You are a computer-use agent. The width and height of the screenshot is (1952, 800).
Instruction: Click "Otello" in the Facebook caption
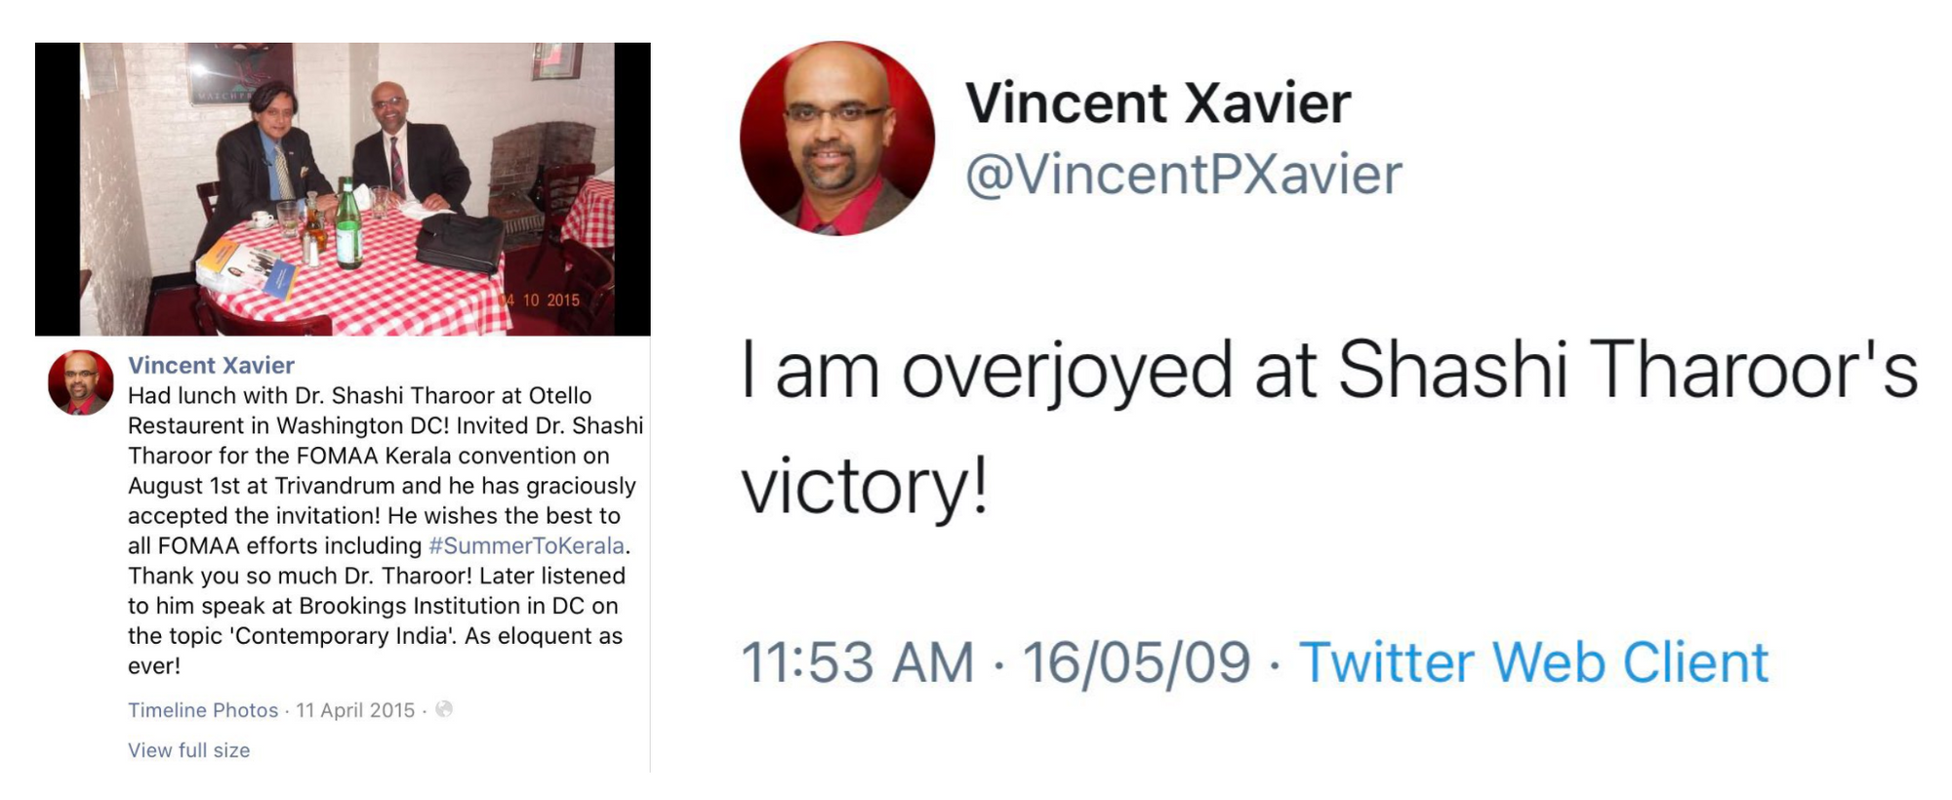[x=560, y=395]
